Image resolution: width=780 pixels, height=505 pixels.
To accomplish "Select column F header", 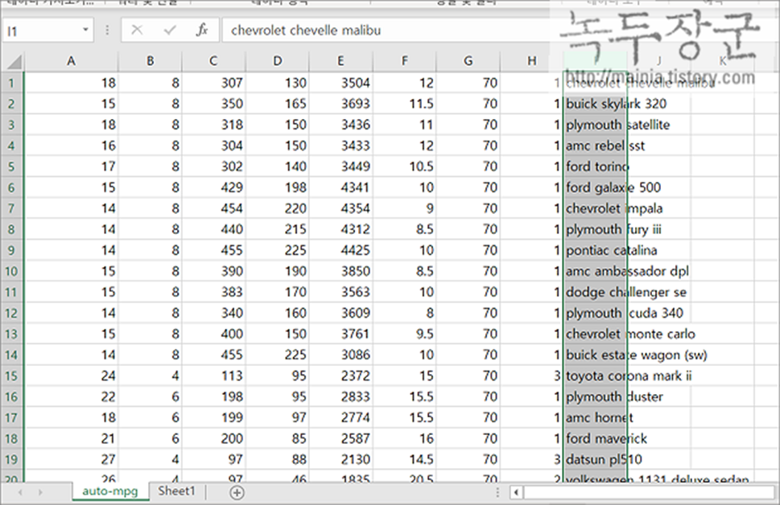I will 404,61.
